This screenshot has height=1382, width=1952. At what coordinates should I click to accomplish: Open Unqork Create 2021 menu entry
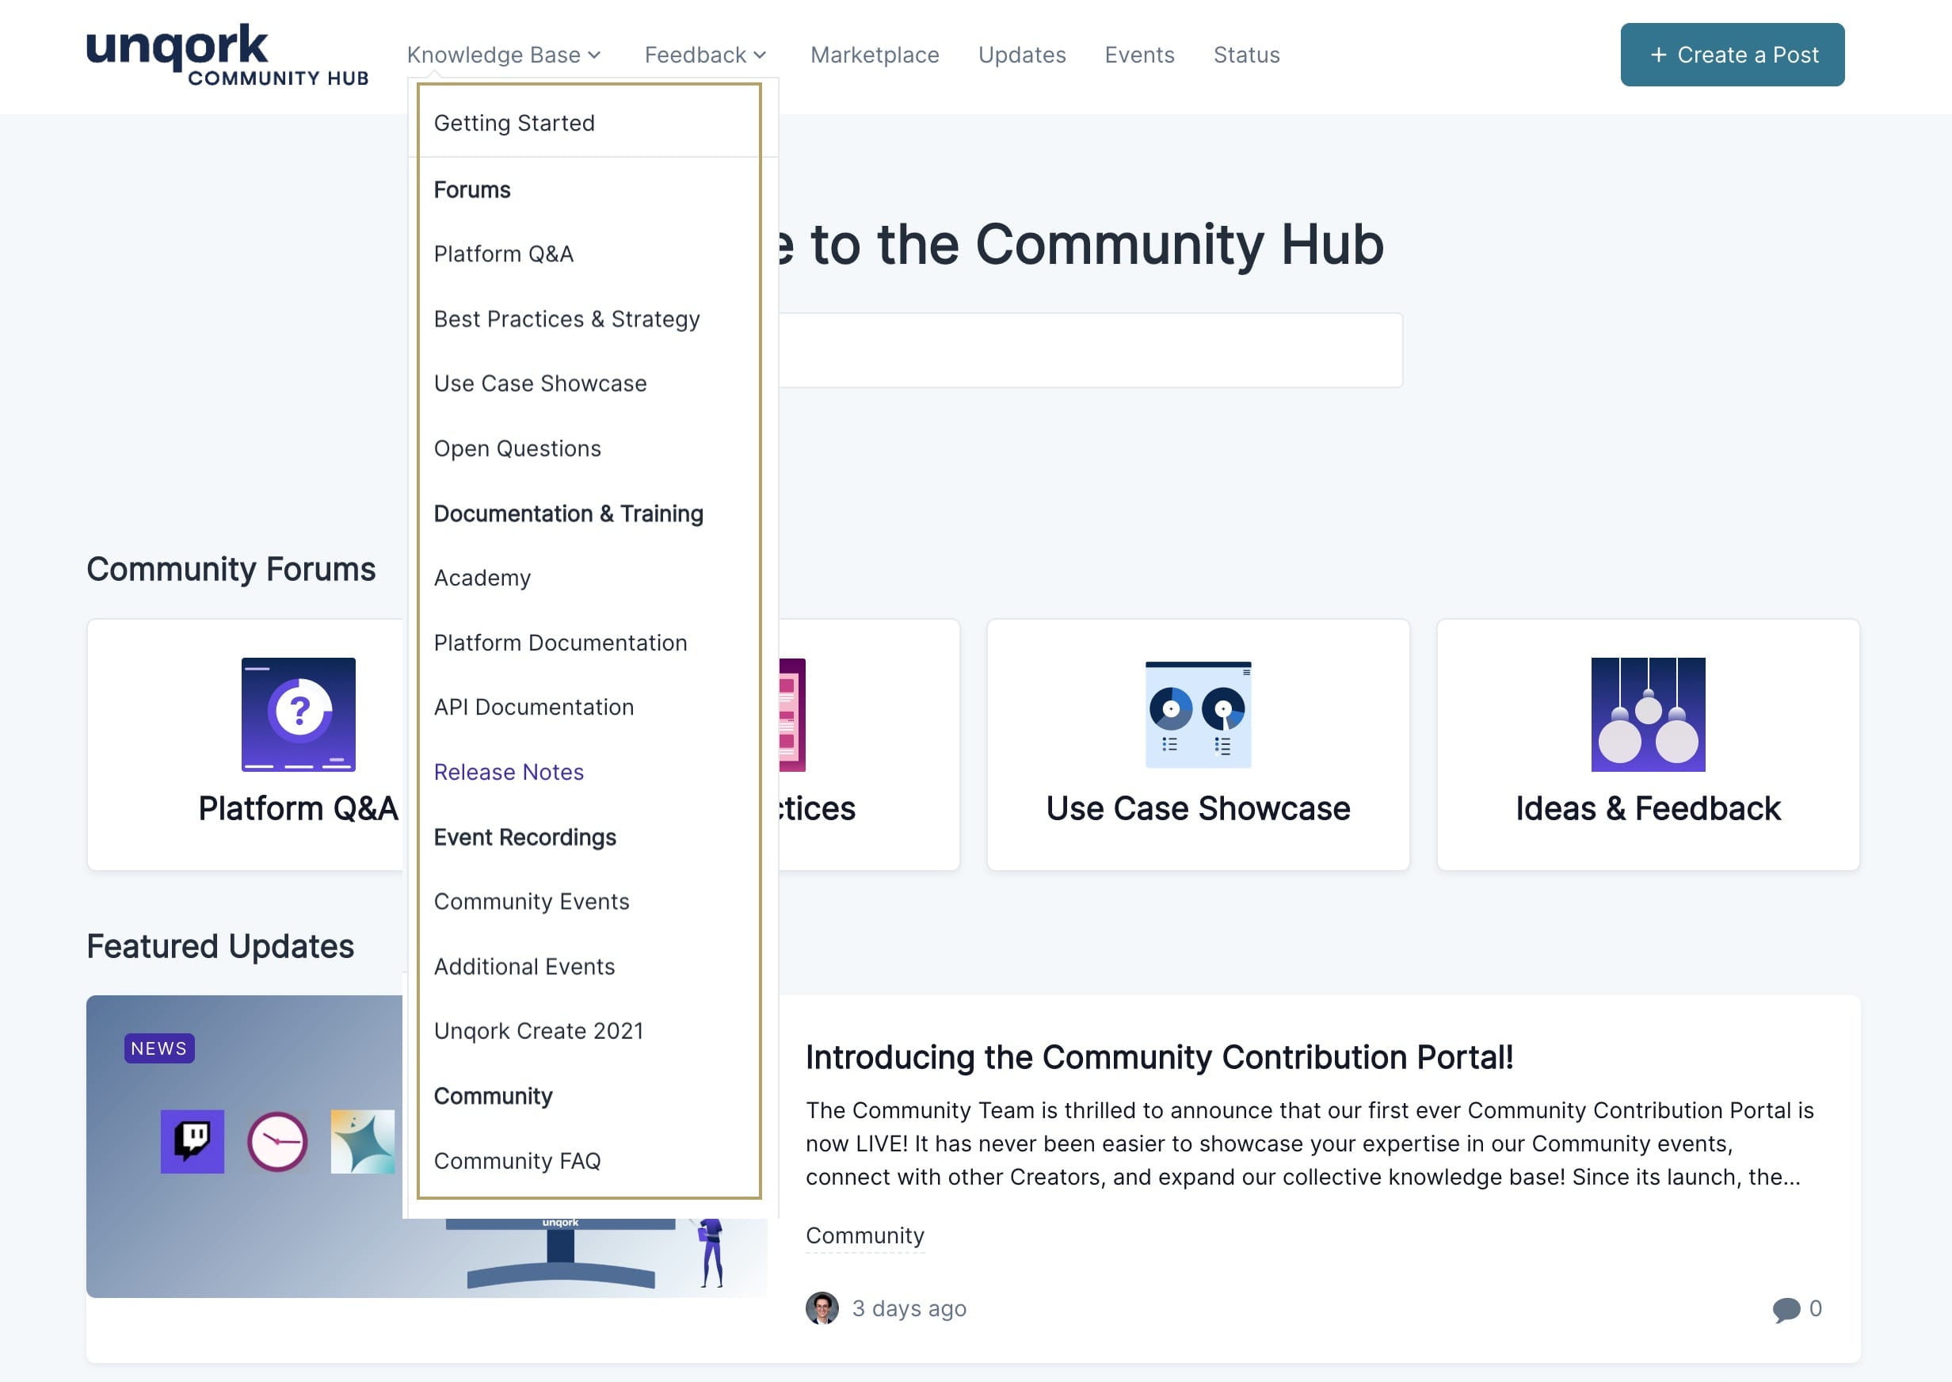pos(539,1030)
